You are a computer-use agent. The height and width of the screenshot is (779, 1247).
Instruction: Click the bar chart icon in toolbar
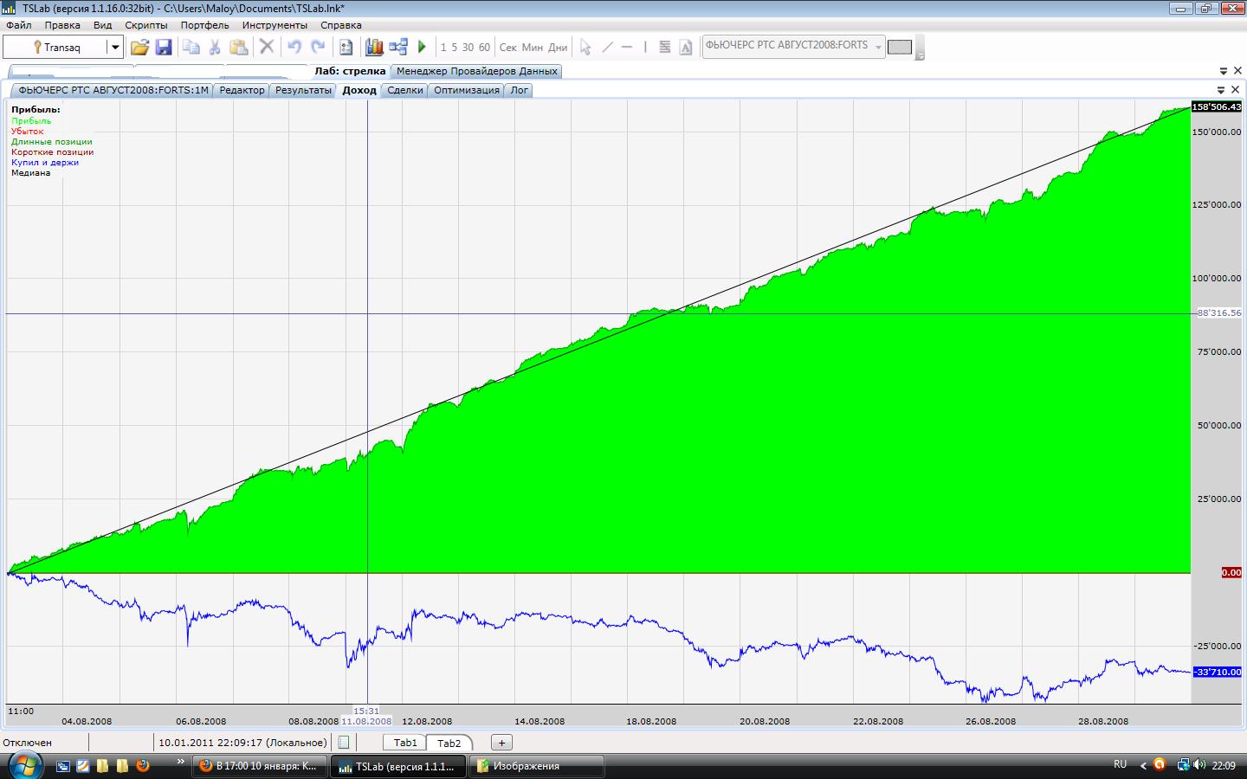point(374,48)
